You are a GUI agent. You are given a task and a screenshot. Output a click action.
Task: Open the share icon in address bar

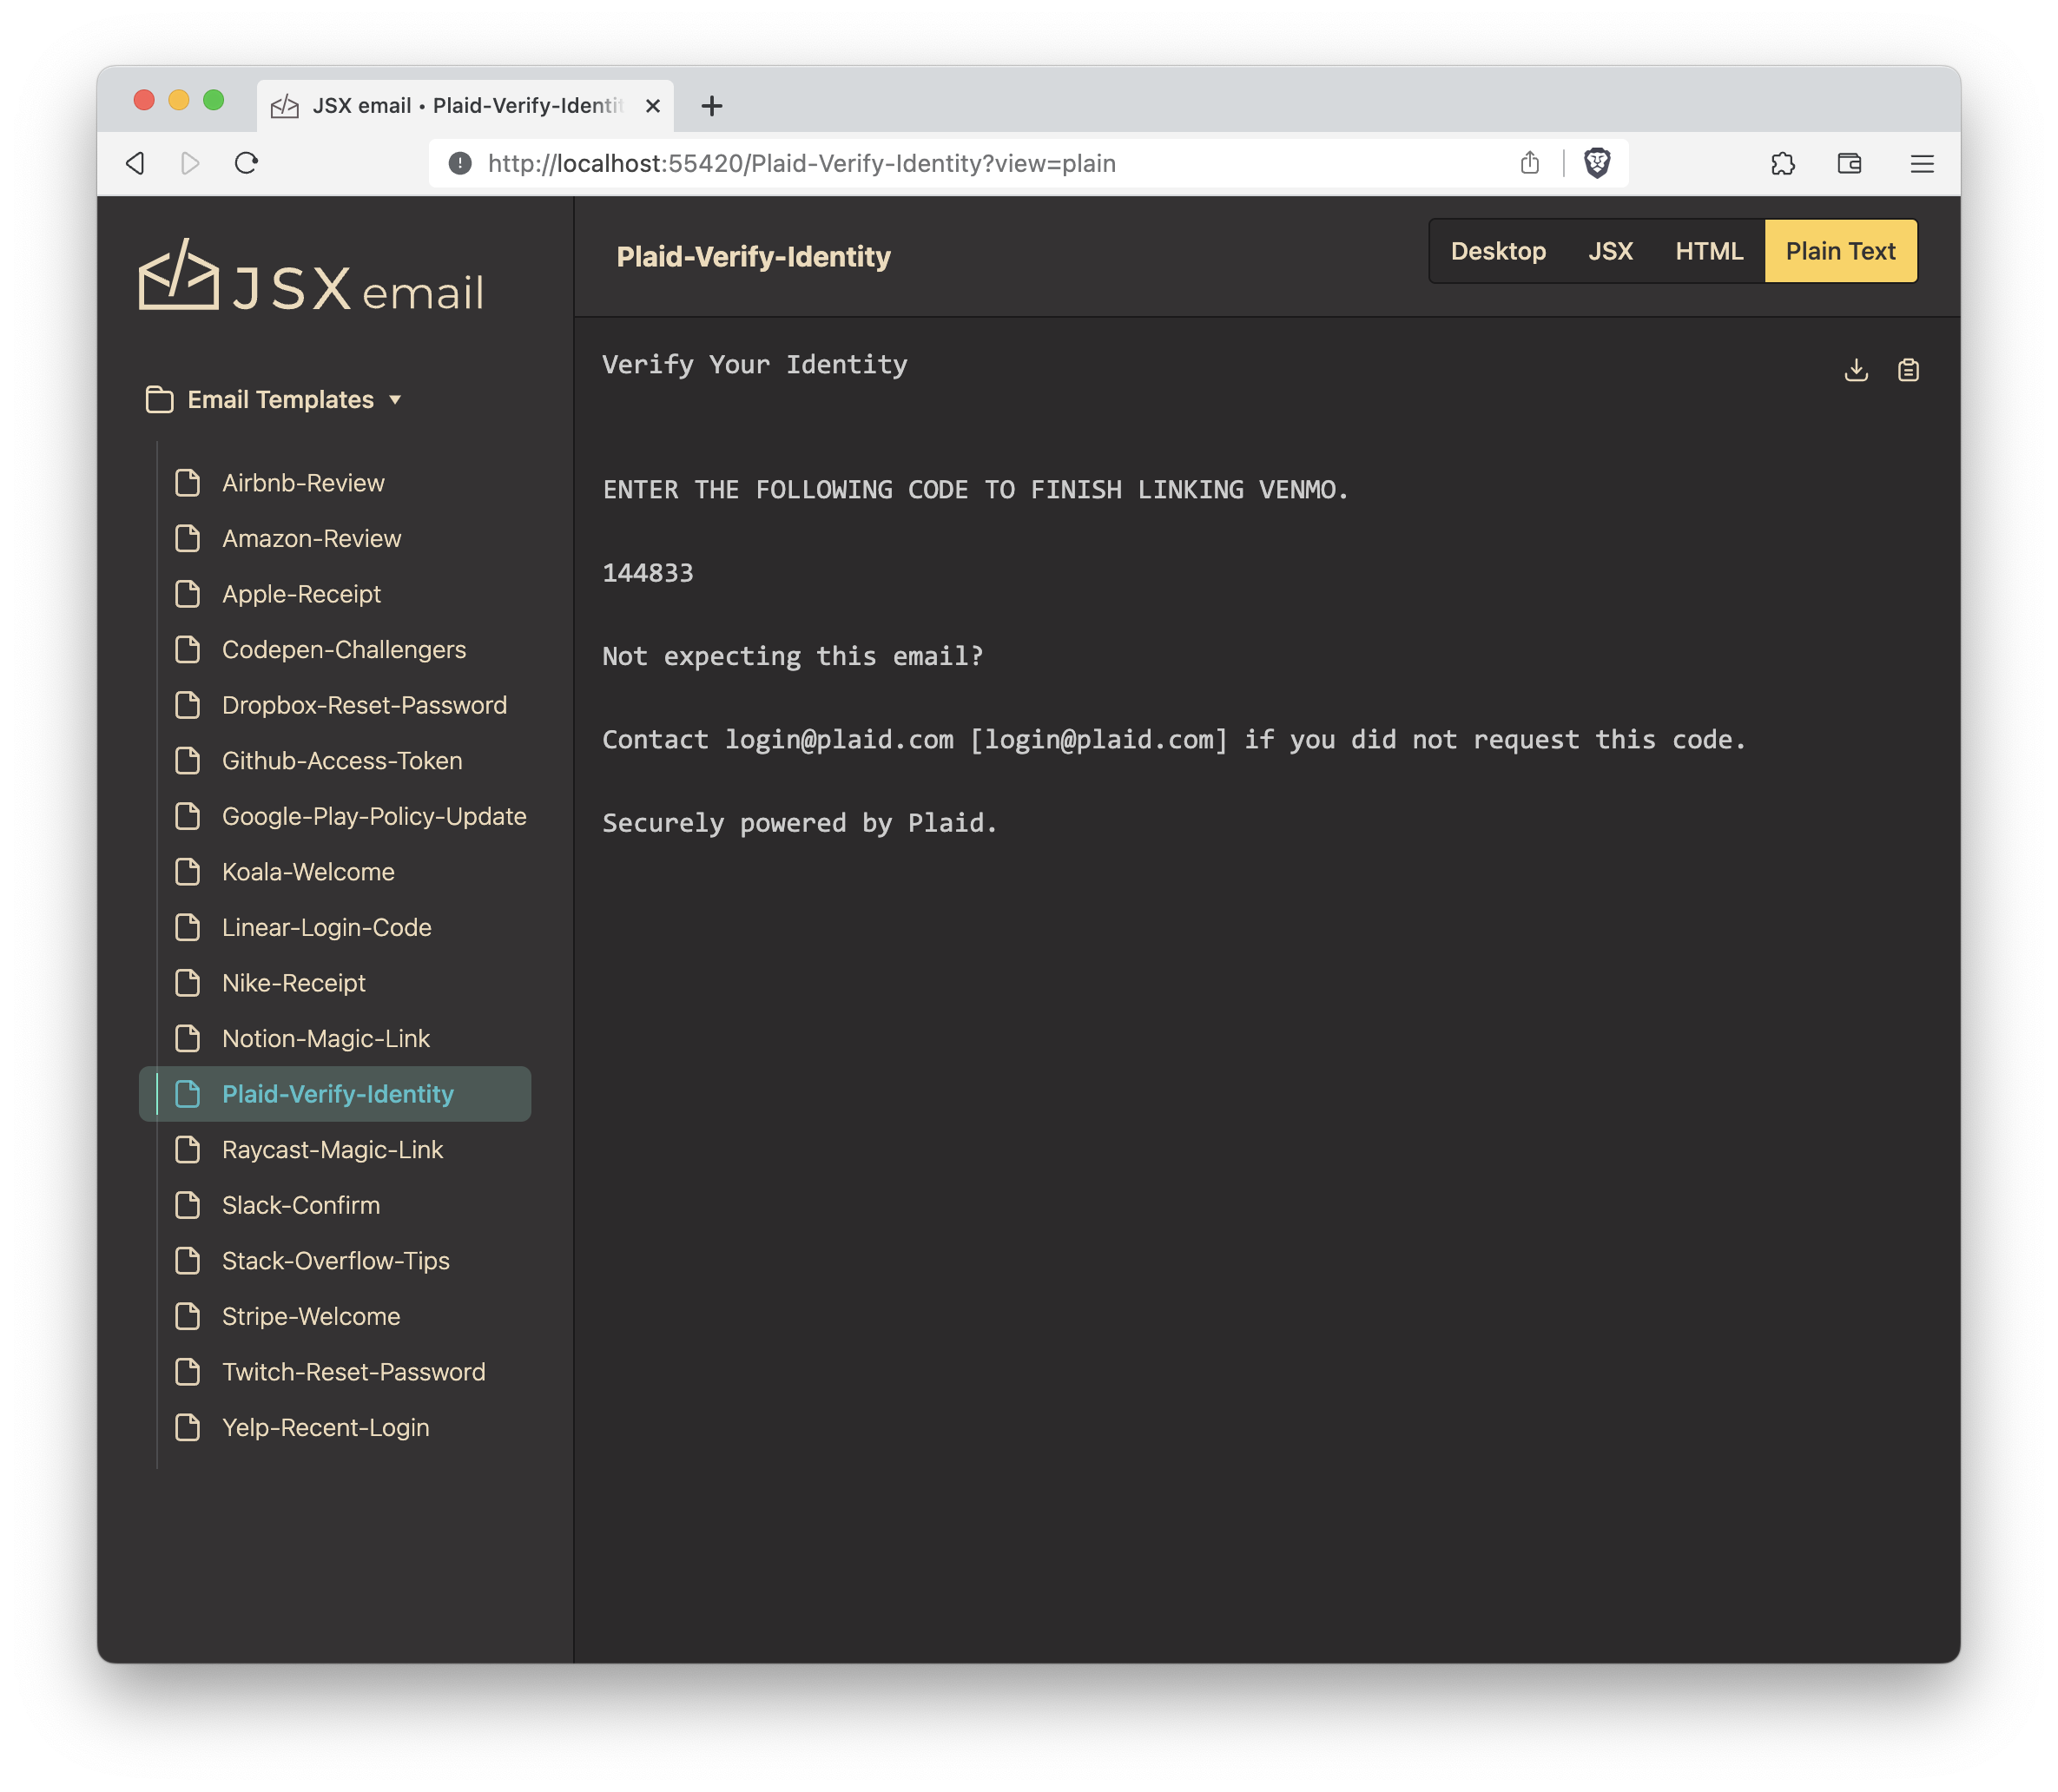click(x=1530, y=163)
